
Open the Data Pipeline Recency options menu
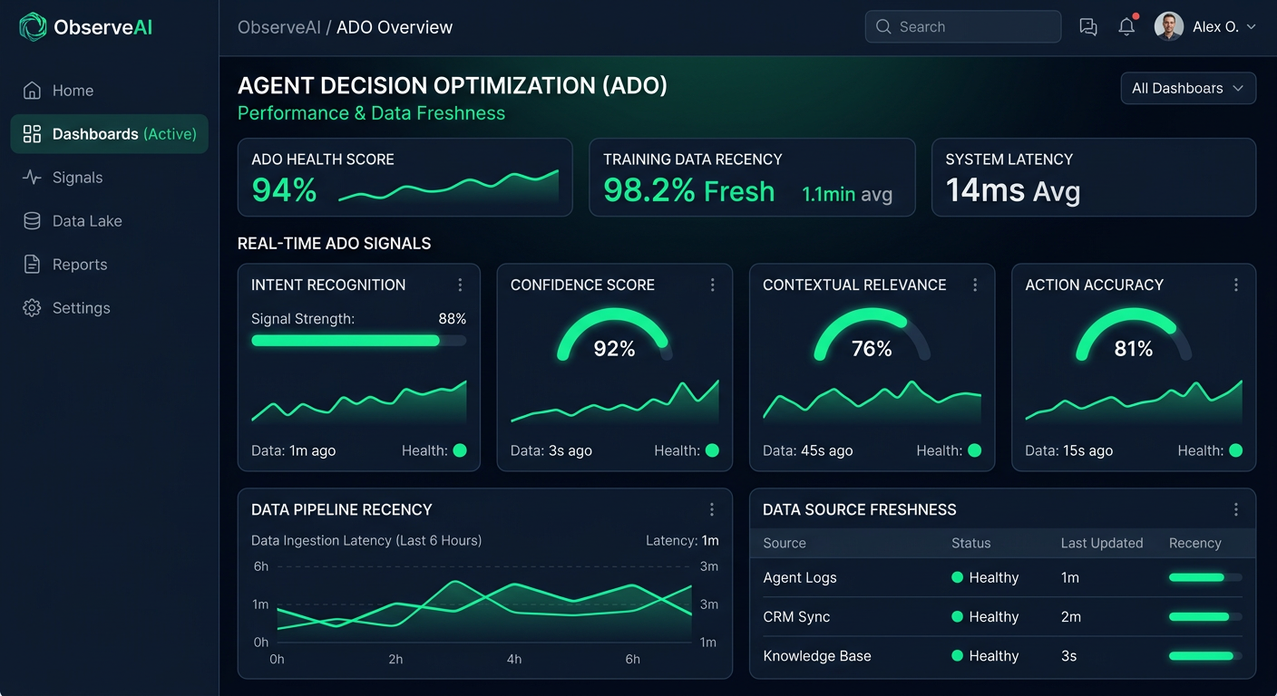point(712,509)
